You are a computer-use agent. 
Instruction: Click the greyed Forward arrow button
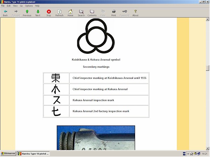pyautogui.click(x=16, y=13)
